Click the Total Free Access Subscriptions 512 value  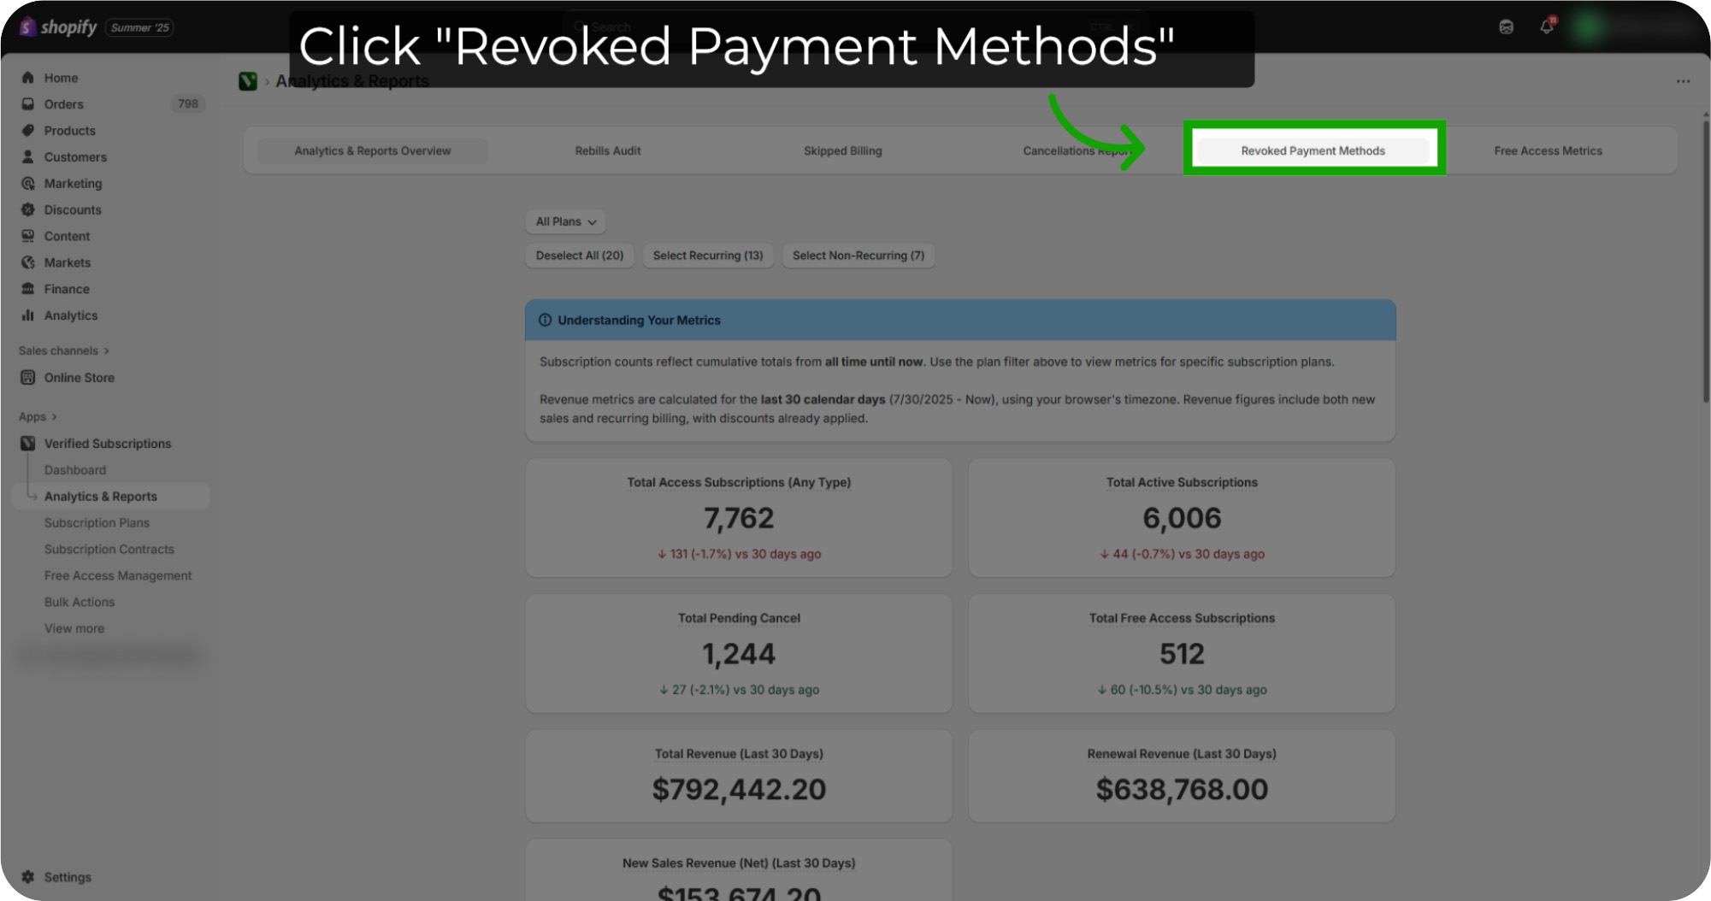tap(1182, 654)
